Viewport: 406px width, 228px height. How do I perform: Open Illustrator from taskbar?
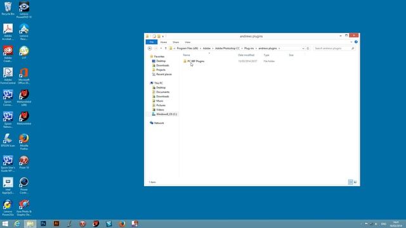[56, 224]
